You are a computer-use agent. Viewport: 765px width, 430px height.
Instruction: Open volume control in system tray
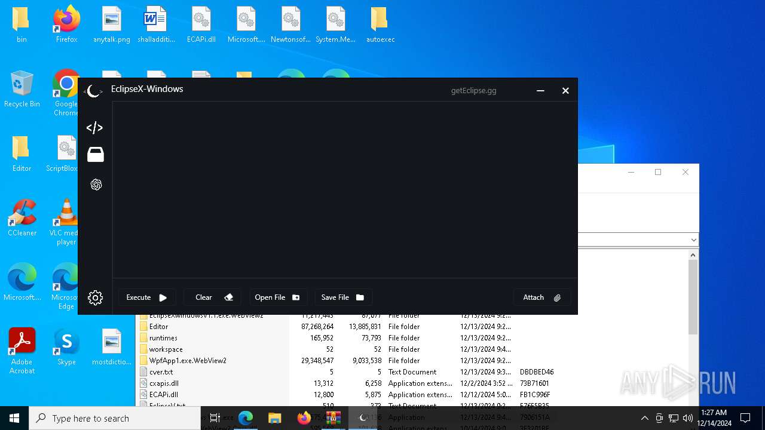(688, 418)
